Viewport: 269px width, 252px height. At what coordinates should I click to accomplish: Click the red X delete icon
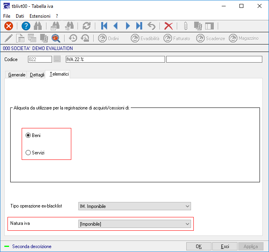[x=169, y=26]
